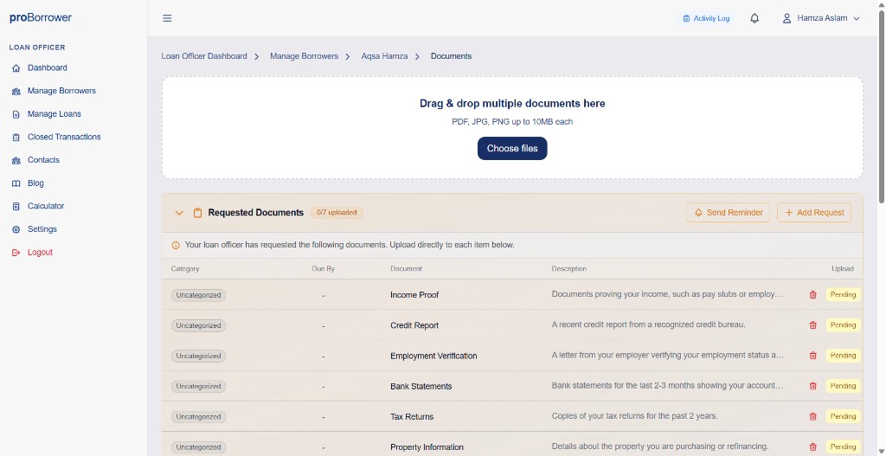Delete the Property Information request
Image resolution: width=886 pixels, height=456 pixels.
click(x=813, y=446)
